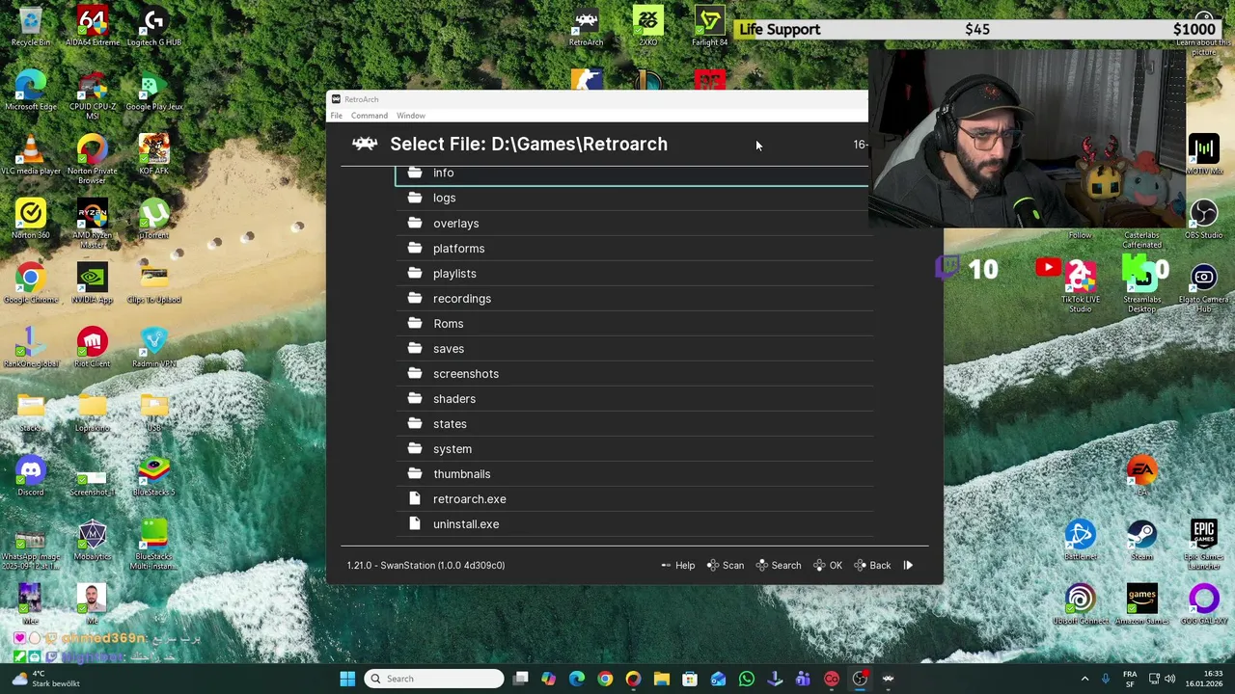
Task: Click the Scan button in footer
Action: pyautogui.click(x=726, y=565)
